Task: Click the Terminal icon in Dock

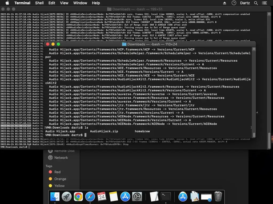Action: [x=166, y=197]
